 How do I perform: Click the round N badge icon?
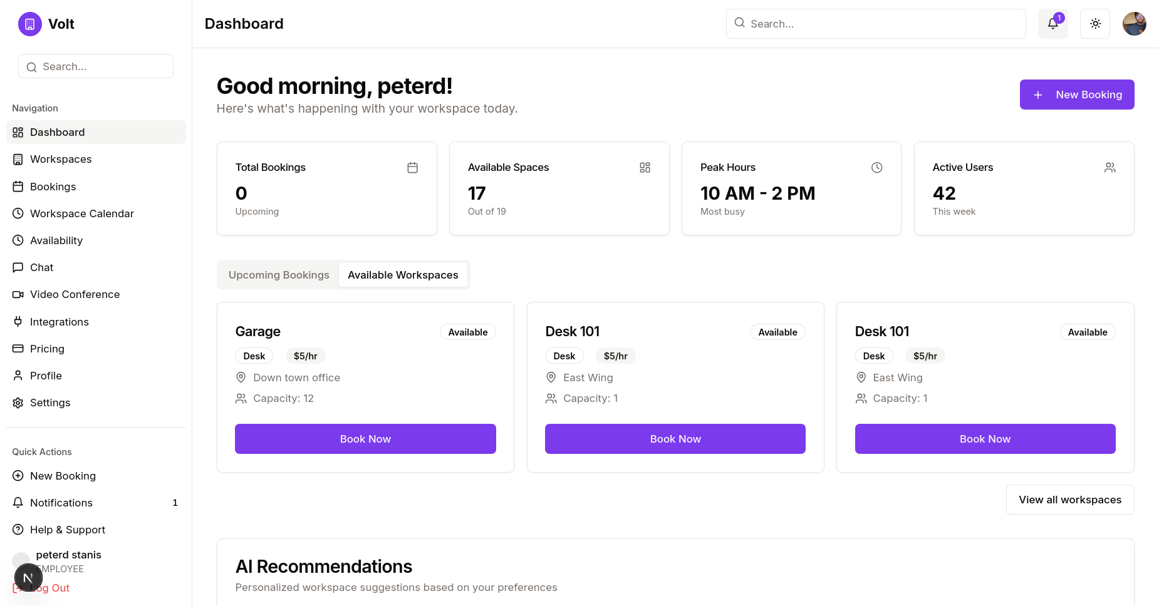pyautogui.click(x=28, y=578)
